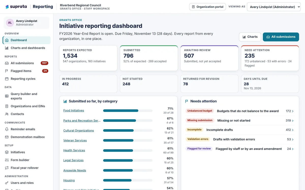Open Reporting cycles menu item
This screenshot has width=305, height=190.
point(27,79)
